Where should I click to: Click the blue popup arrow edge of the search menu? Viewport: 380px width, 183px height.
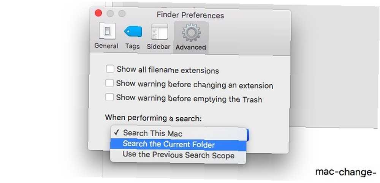(248, 134)
